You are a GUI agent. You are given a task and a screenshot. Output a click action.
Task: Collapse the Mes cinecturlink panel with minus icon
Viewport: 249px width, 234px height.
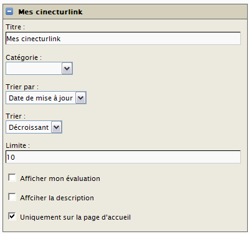click(x=9, y=11)
